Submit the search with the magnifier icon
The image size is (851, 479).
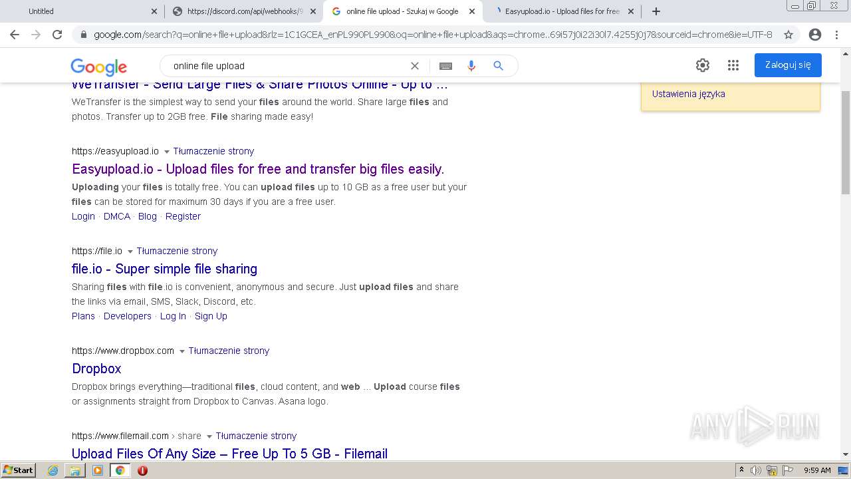click(x=498, y=66)
